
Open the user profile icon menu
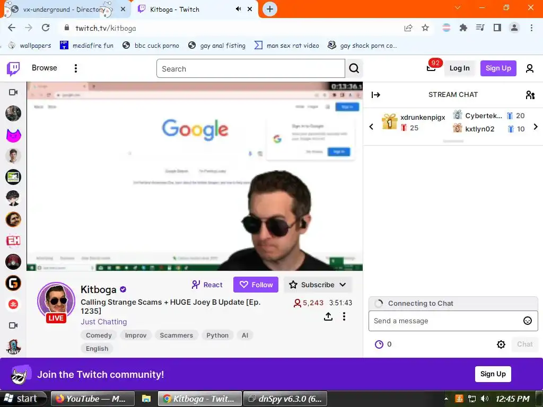pyautogui.click(x=530, y=68)
